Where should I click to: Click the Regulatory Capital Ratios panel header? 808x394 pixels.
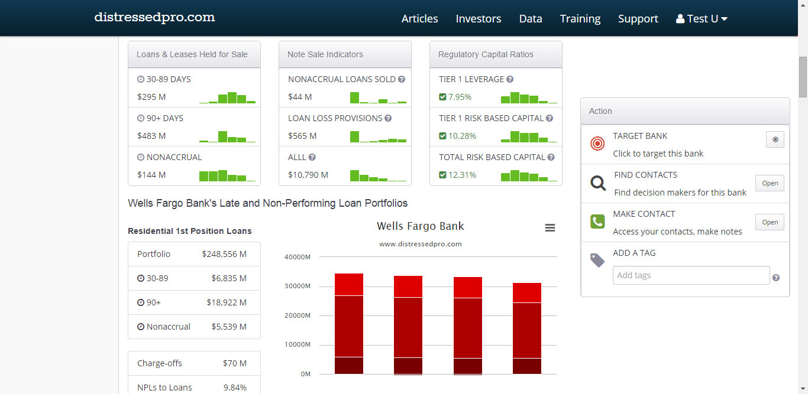point(496,54)
